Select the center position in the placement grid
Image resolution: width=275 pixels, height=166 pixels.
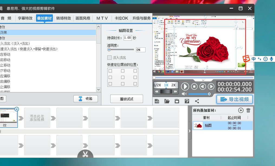[122, 78]
